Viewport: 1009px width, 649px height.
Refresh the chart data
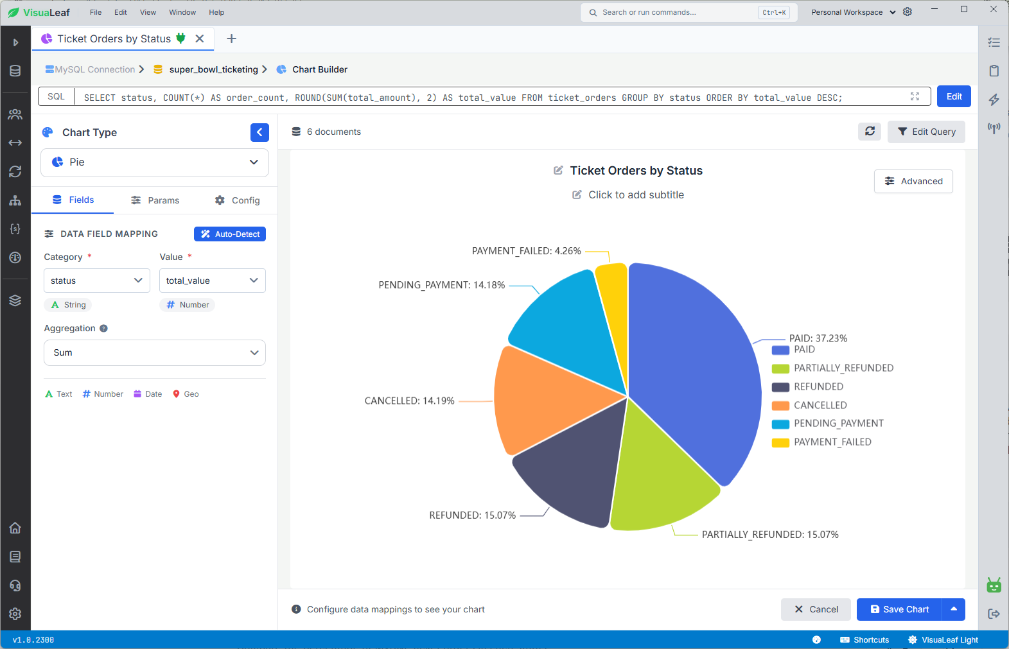(870, 131)
